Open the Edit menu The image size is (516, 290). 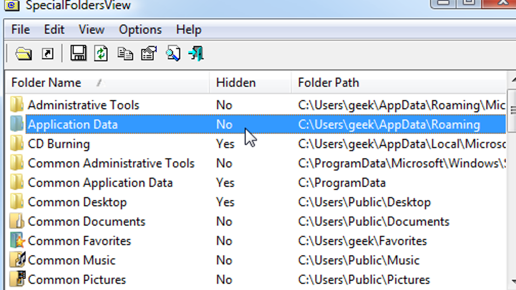click(54, 30)
